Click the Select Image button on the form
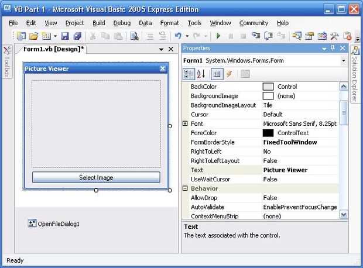The height and width of the screenshot is (268, 363). [x=96, y=177]
